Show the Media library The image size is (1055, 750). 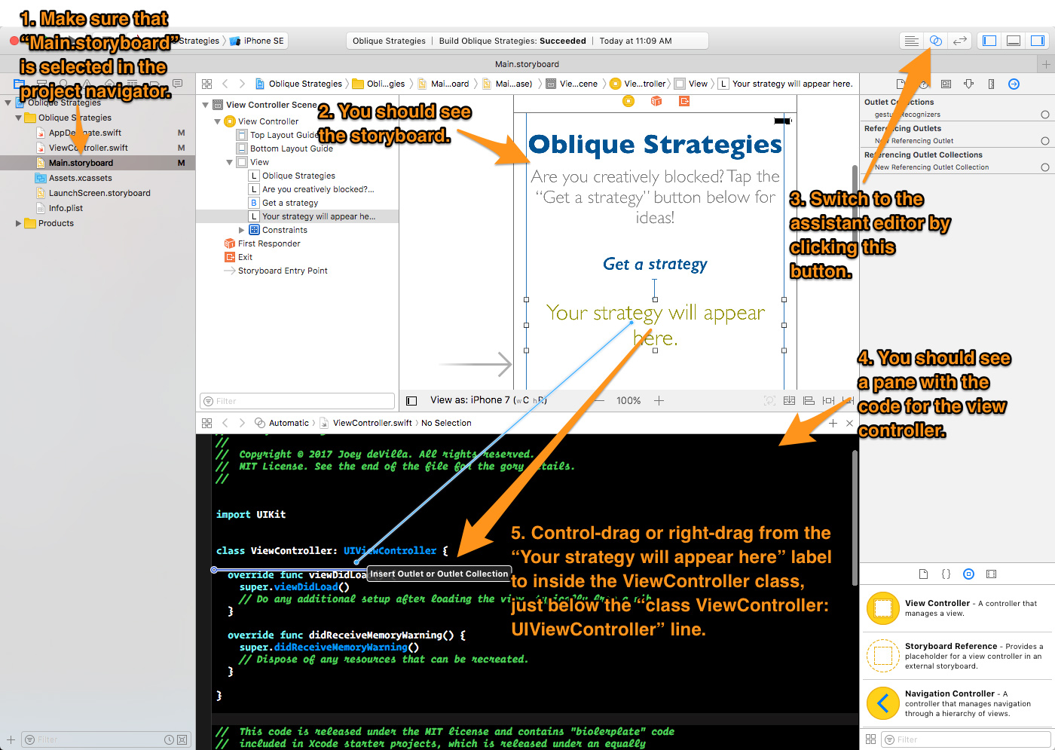pyautogui.click(x=992, y=574)
